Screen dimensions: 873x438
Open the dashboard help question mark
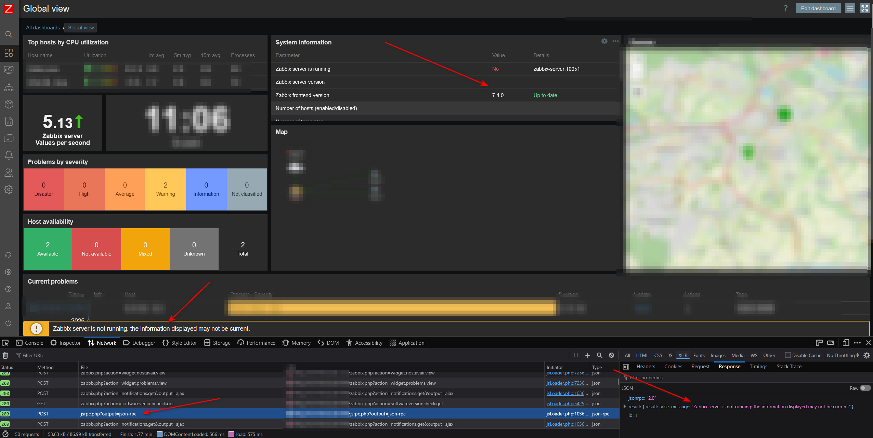pyautogui.click(x=786, y=9)
